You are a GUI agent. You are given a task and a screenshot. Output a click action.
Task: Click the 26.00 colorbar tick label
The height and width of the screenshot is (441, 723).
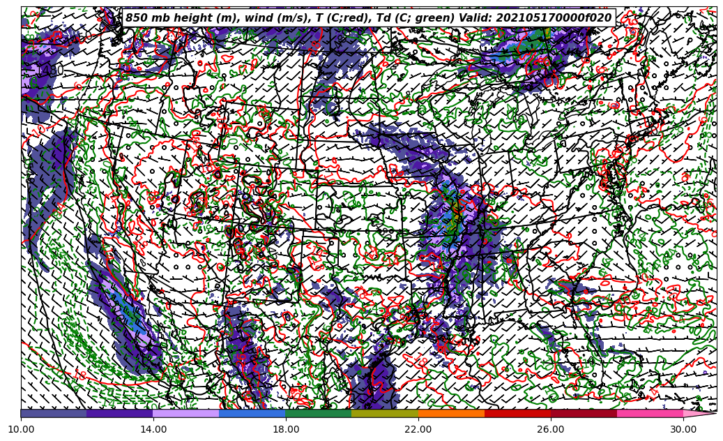tap(551, 430)
